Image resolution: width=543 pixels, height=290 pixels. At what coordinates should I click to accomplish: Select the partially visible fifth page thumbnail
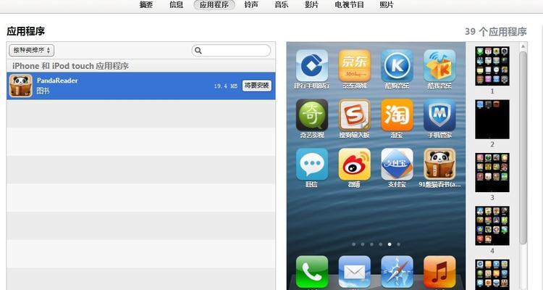[492, 274]
